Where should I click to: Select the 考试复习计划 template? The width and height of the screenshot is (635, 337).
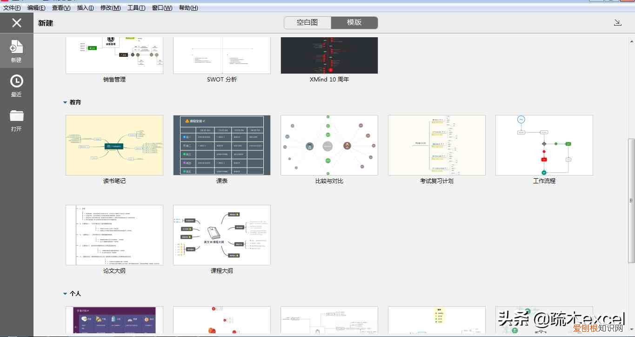(437, 145)
